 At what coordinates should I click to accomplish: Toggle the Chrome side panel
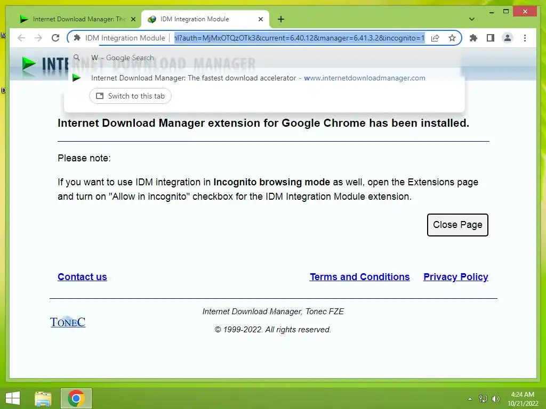coord(491,38)
